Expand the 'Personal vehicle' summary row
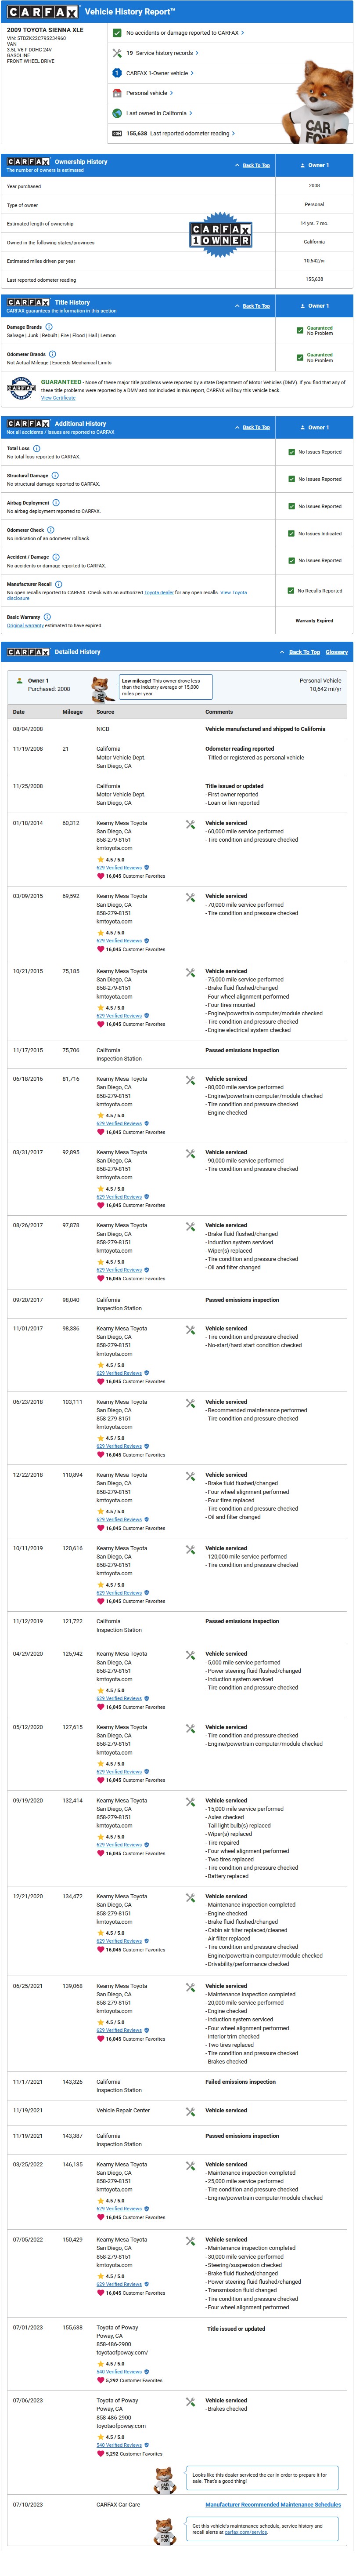Viewport: 356px width, 2576px height. [172, 93]
